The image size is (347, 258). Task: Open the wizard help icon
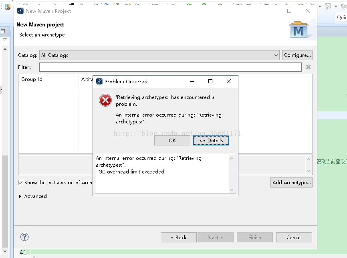coord(24,237)
